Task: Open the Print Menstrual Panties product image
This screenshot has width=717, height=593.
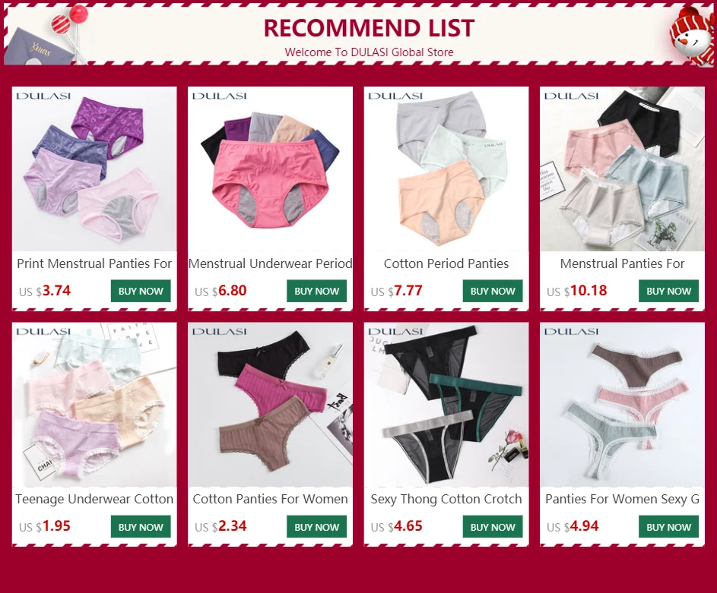Action: pos(94,169)
